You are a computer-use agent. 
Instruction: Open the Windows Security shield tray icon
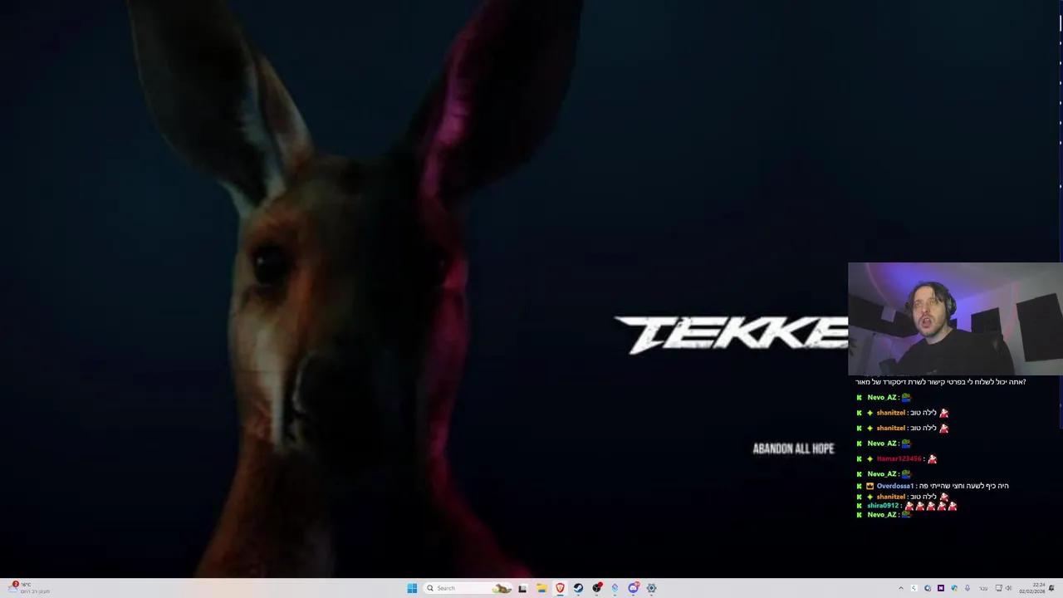click(954, 588)
